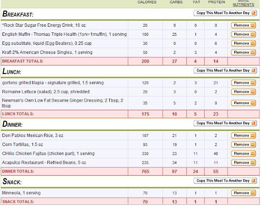This screenshot has width=264, height=211.
Task: Remove Newman's Own Sesame Ginger Dressing entry
Action: [243, 103]
